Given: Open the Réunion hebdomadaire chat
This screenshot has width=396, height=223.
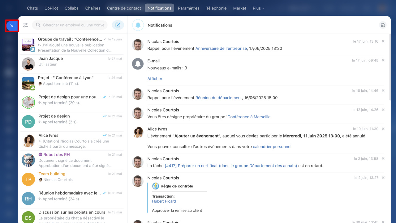Looking at the screenshot, I should (72, 199).
